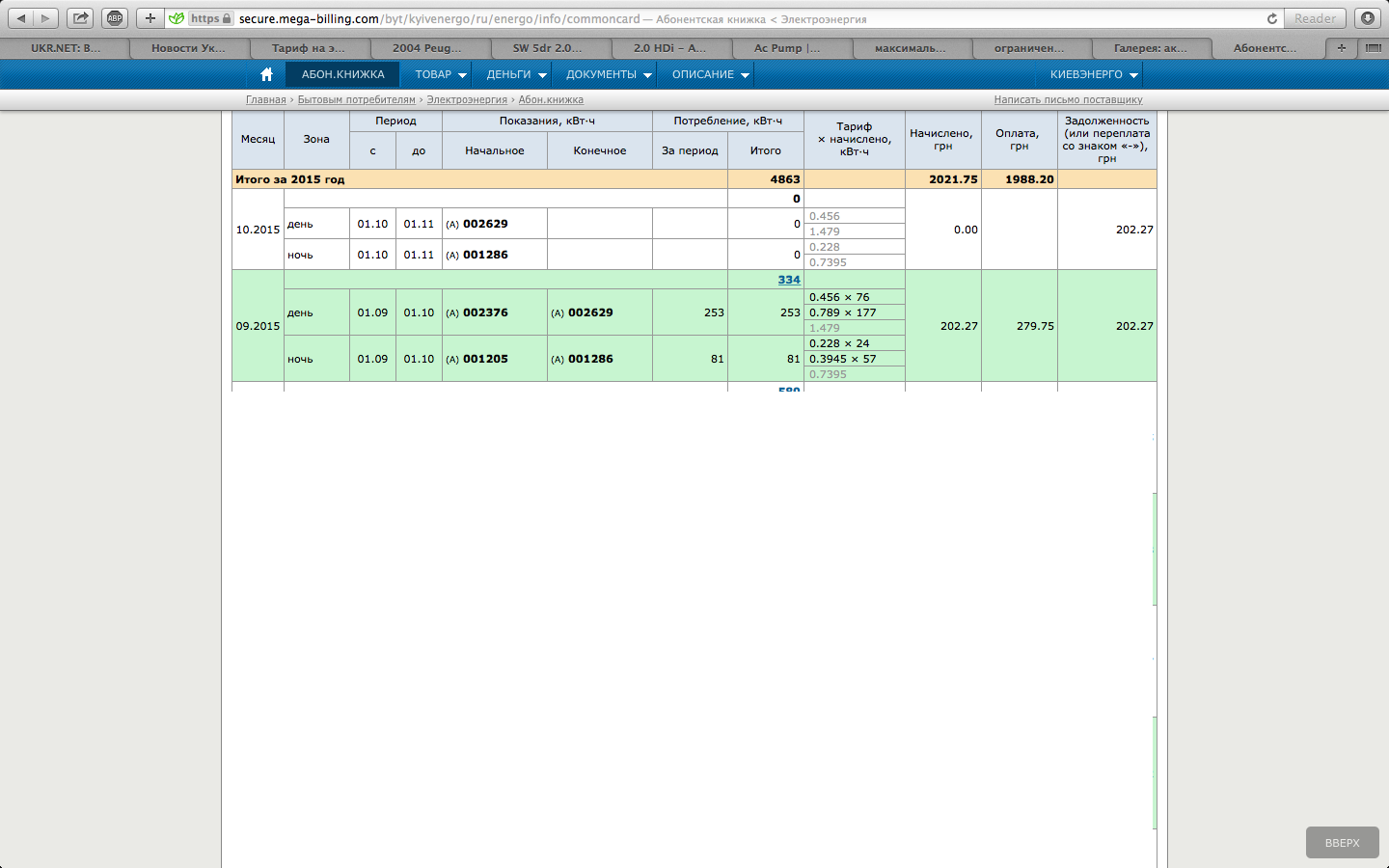This screenshot has height=868, width=1389.
Task: Open the КИЕВЭНЕРГО account dropdown
Action: pos(1094,74)
